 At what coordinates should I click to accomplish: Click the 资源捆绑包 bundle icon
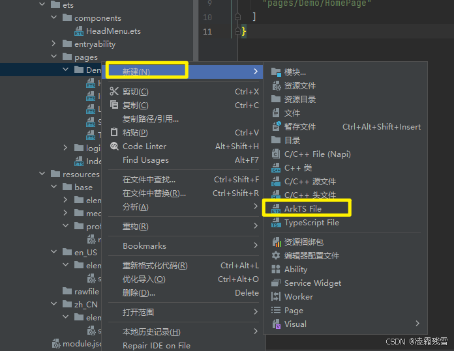point(277,242)
